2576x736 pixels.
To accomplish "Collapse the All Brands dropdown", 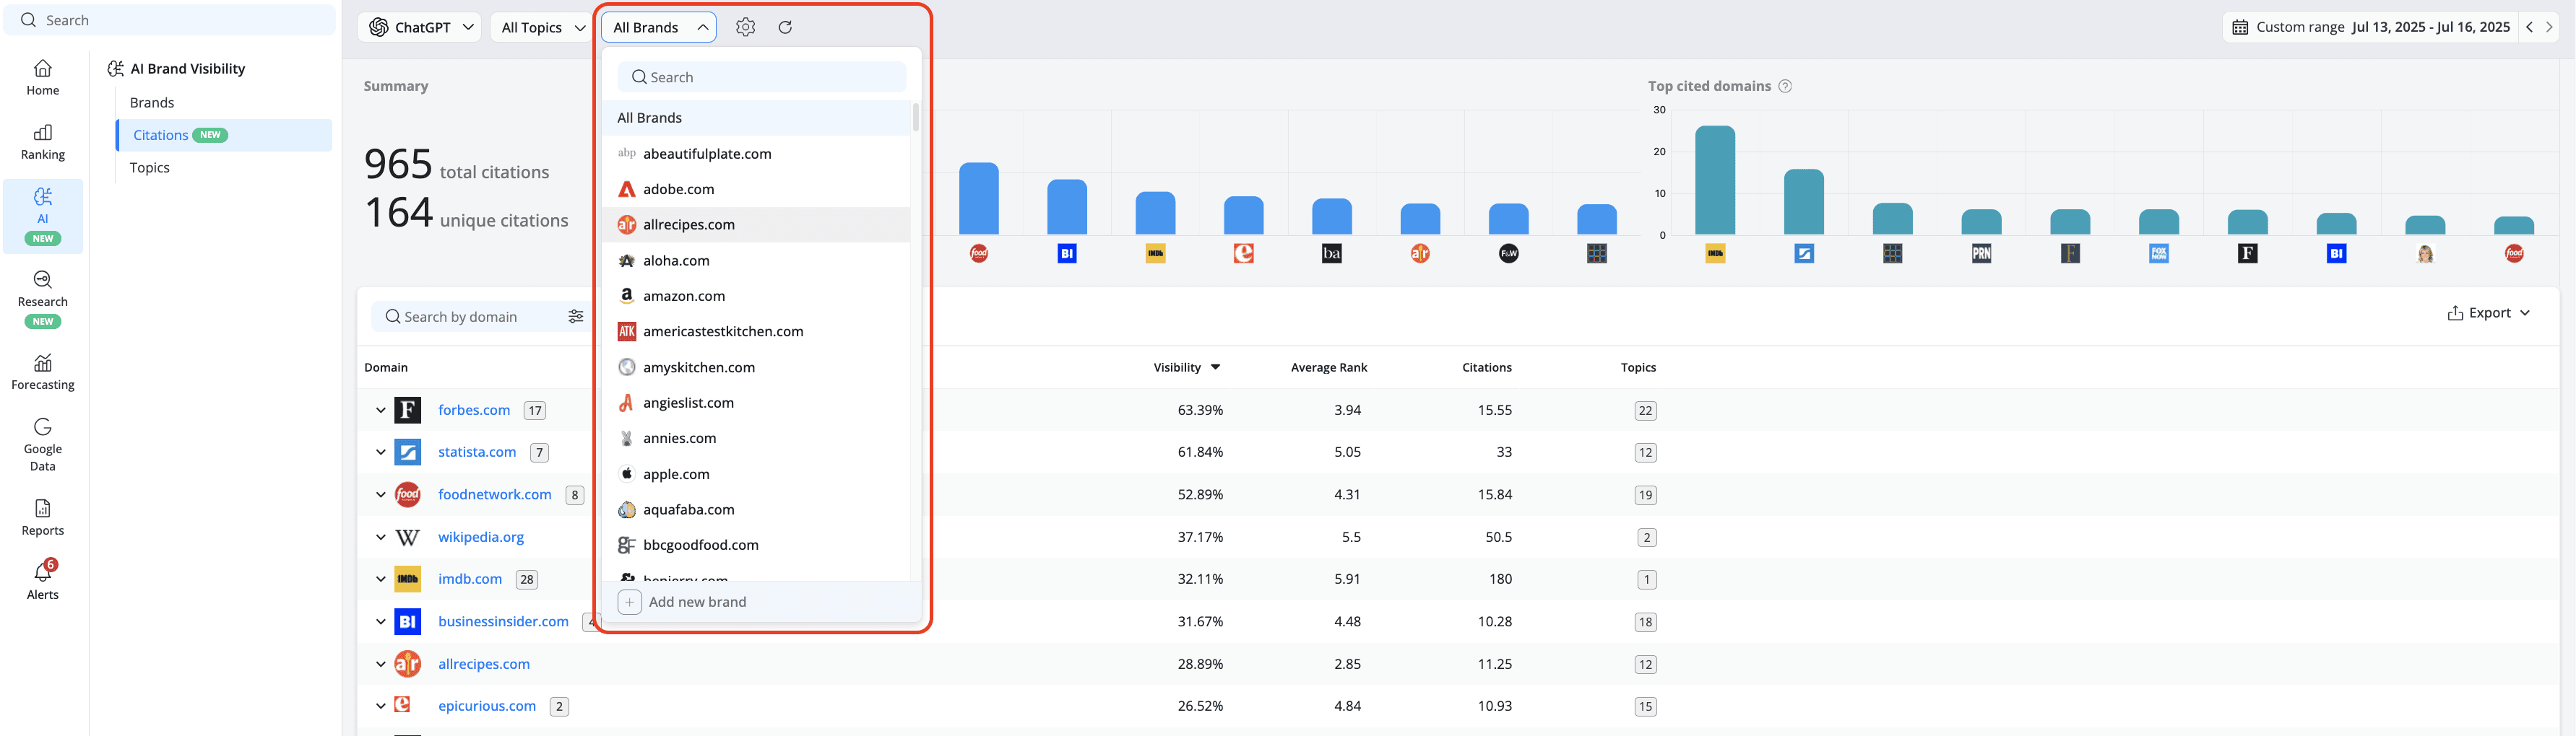I will point(659,27).
